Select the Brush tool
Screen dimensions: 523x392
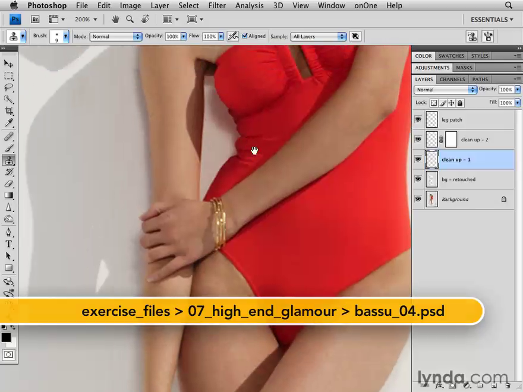[9, 148]
